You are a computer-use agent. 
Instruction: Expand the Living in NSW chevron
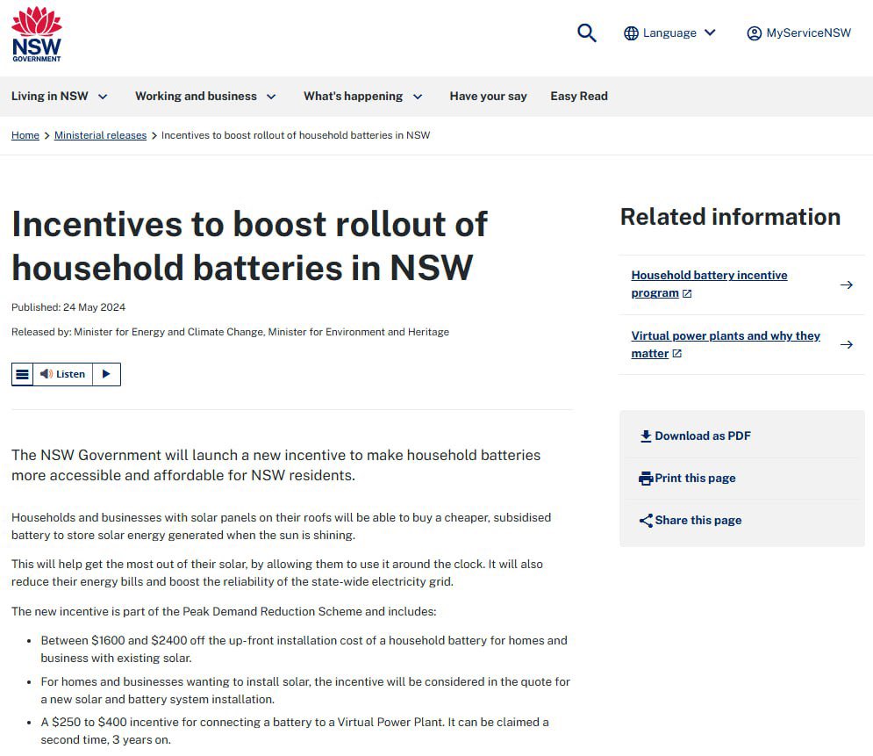103,97
